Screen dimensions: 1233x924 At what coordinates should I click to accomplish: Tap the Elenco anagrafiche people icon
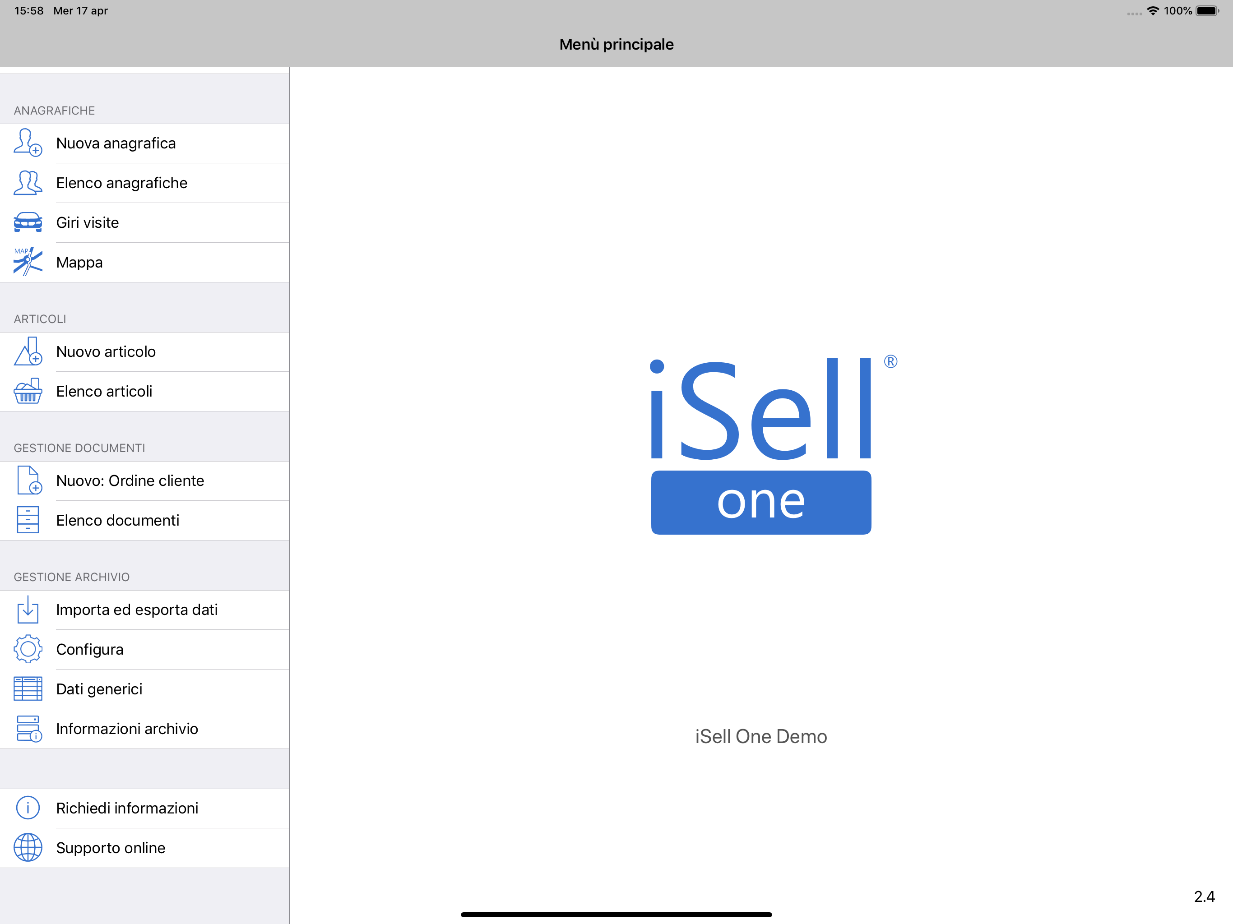pyautogui.click(x=28, y=183)
